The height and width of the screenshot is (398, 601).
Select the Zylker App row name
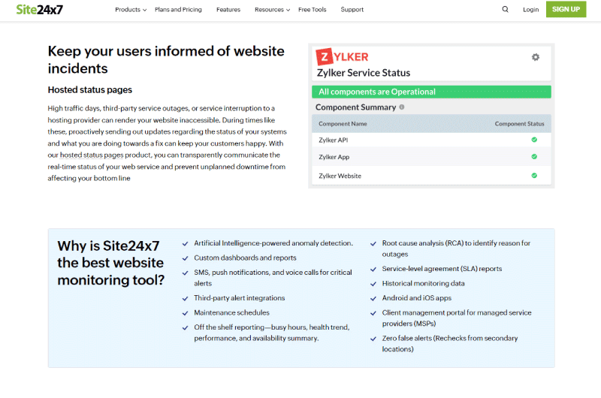pos(334,157)
